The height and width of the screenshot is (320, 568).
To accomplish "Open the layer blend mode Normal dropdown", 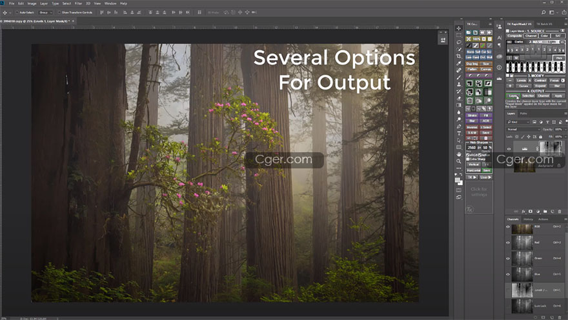I will point(523,129).
